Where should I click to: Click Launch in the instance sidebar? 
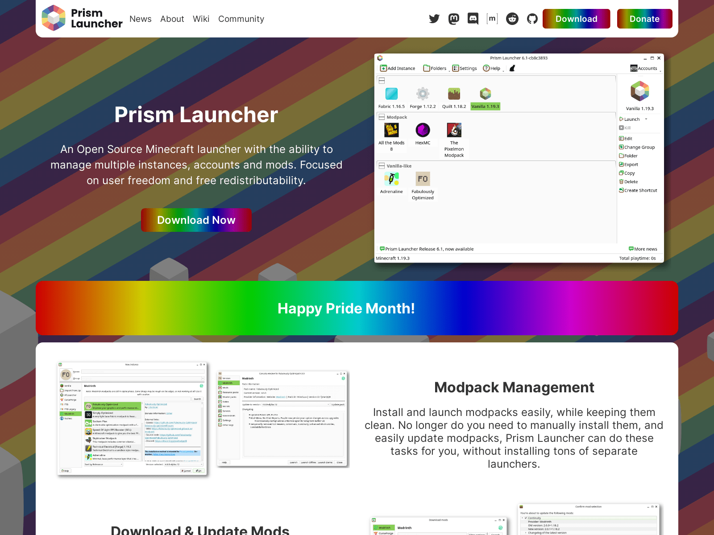[630, 119]
